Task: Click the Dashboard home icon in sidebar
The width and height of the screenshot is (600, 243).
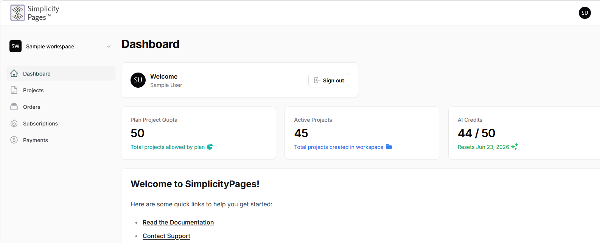Action: [14, 73]
